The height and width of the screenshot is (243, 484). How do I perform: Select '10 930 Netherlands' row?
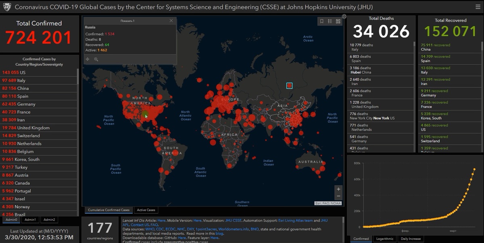click(x=39, y=144)
